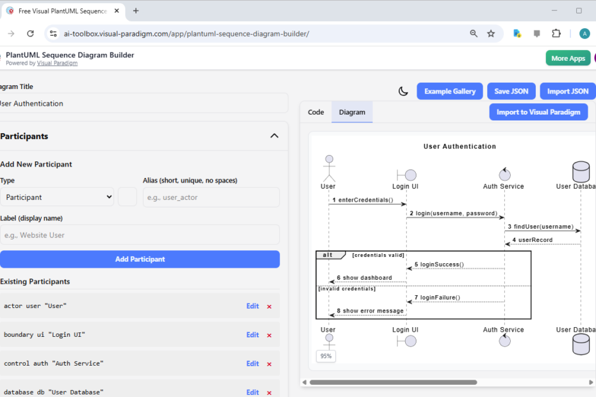The image size is (596, 397).
Task: Remove the boundary ui "Login UI" participant
Action: coord(269,336)
